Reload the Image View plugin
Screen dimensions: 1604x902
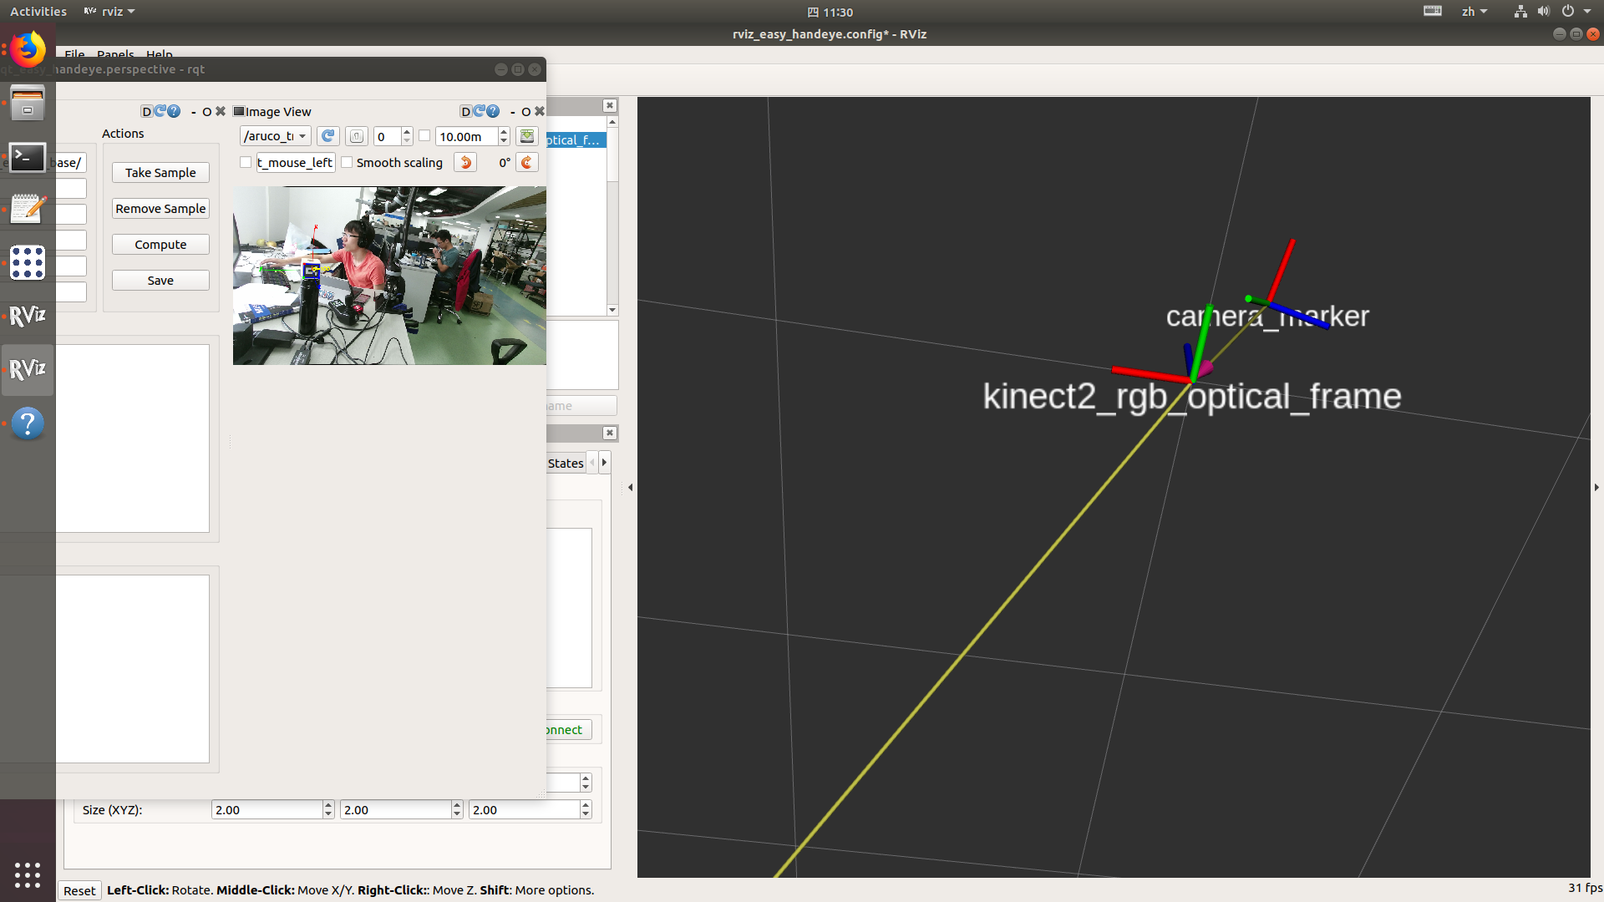[x=480, y=111]
